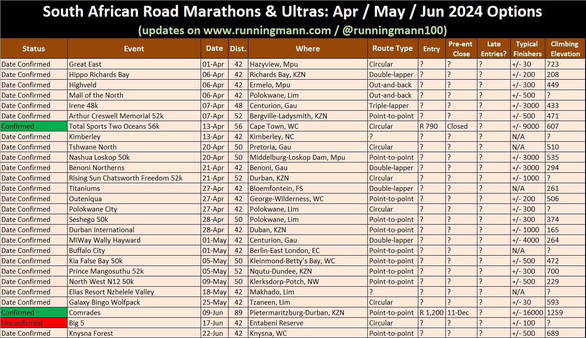Click Arthur Creswell Memorial 52k event

[134, 116]
